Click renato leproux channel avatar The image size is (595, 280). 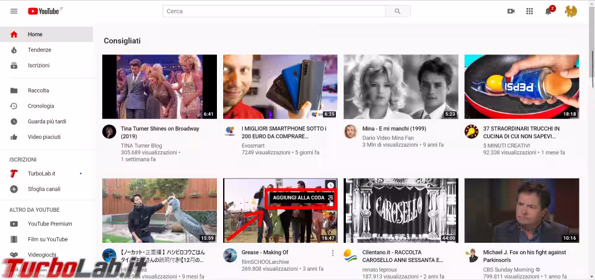click(x=351, y=255)
